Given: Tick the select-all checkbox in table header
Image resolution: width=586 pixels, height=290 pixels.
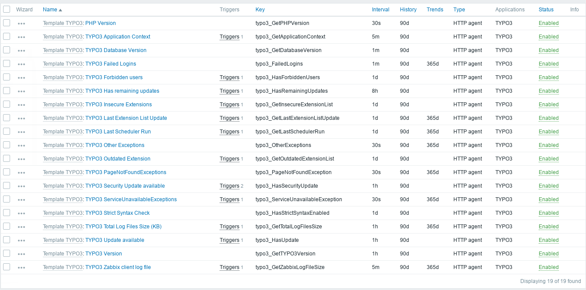Looking at the screenshot, I should [7, 9].
